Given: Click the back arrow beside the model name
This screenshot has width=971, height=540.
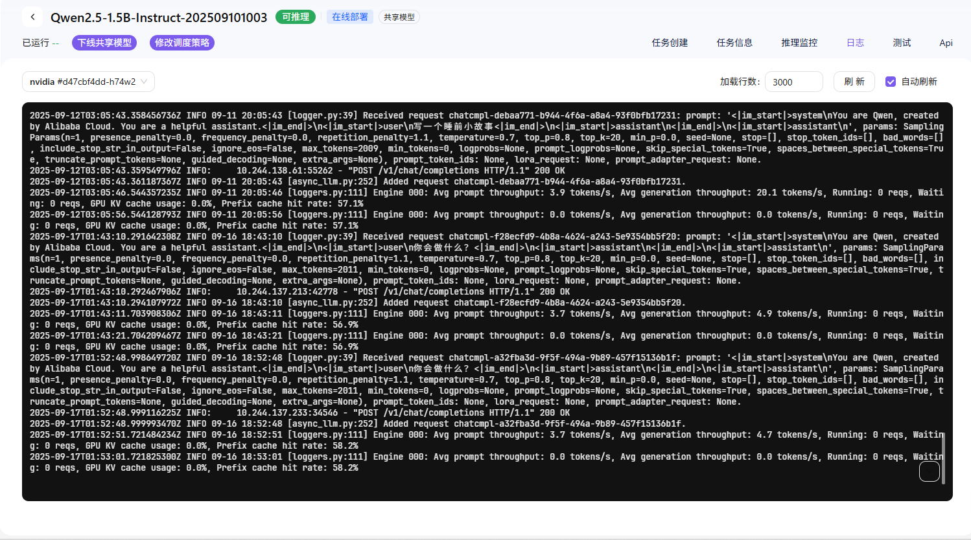Looking at the screenshot, I should [32, 17].
